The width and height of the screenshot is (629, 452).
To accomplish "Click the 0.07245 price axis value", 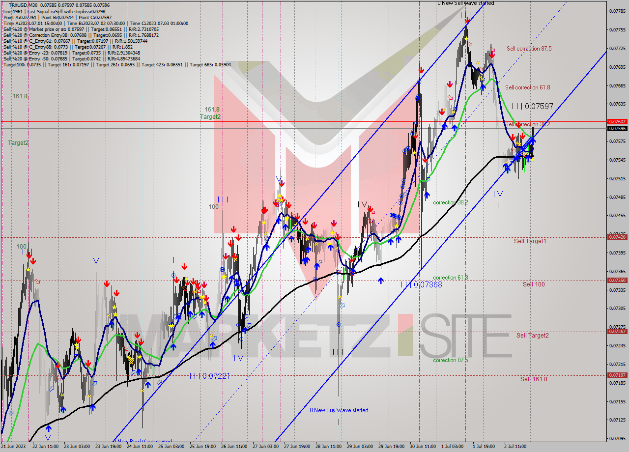I will (618, 345).
